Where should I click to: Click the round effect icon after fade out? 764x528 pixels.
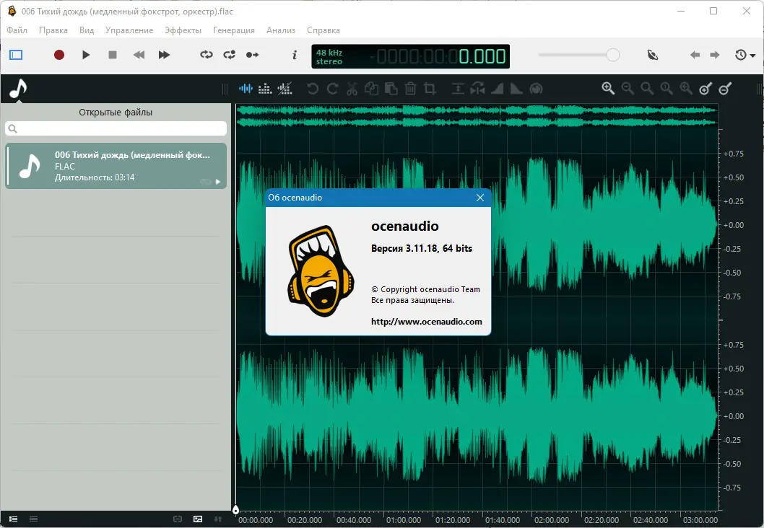pyautogui.click(x=536, y=89)
